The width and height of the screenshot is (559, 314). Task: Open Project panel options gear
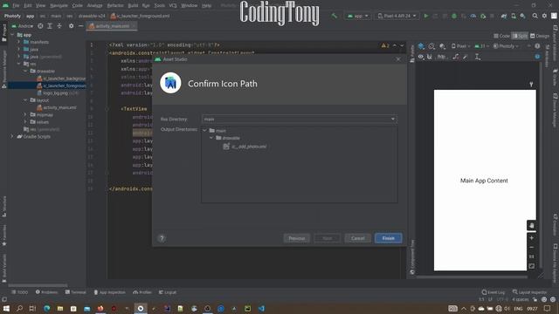72,26
